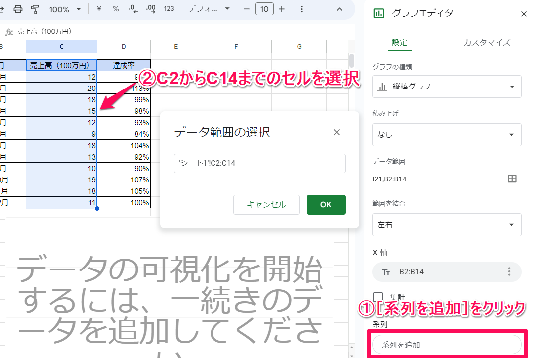This screenshot has height=358, width=533.
Task: Select the paint format tool
Action: pyautogui.click(x=35, y=9)
